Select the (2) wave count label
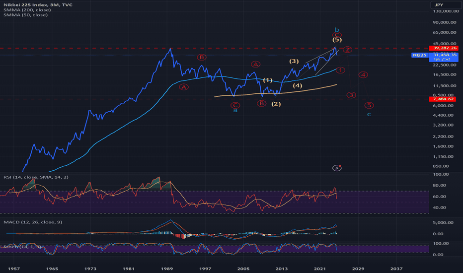 tap(276, 104)
